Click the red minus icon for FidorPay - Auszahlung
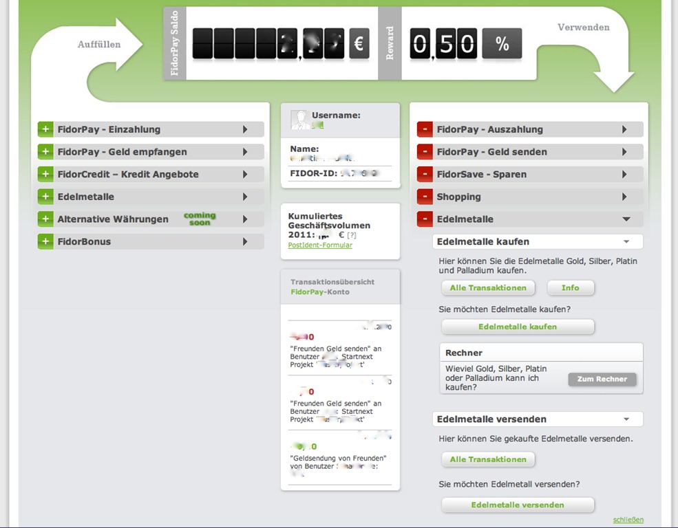678x528 pixels. (425, 129)
